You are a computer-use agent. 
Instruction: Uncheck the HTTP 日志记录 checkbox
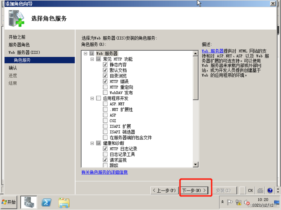(x=105, y=149)
